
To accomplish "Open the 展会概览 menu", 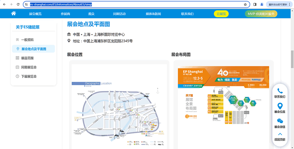I will click(x=35, y=14).
